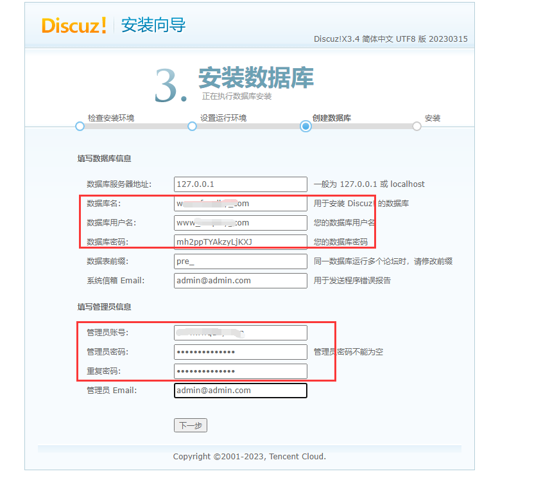Click the 下一步 button
Image resolution: width=559 pixels, height=485 pixels.
[x=191, y=425]
